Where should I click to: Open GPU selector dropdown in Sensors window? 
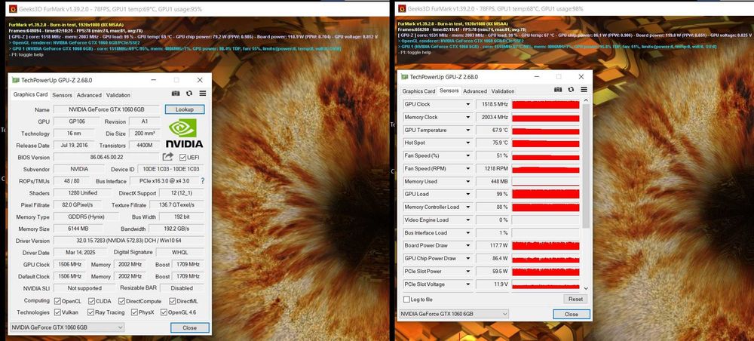454,314
